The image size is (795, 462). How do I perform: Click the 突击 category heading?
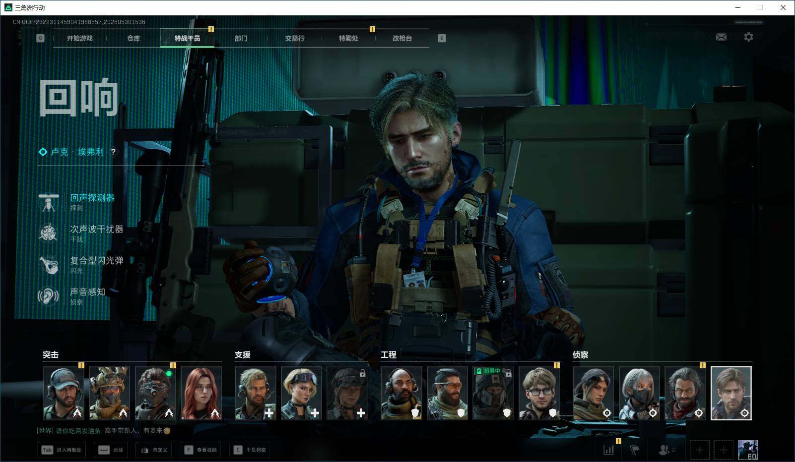tap(51, 354)
